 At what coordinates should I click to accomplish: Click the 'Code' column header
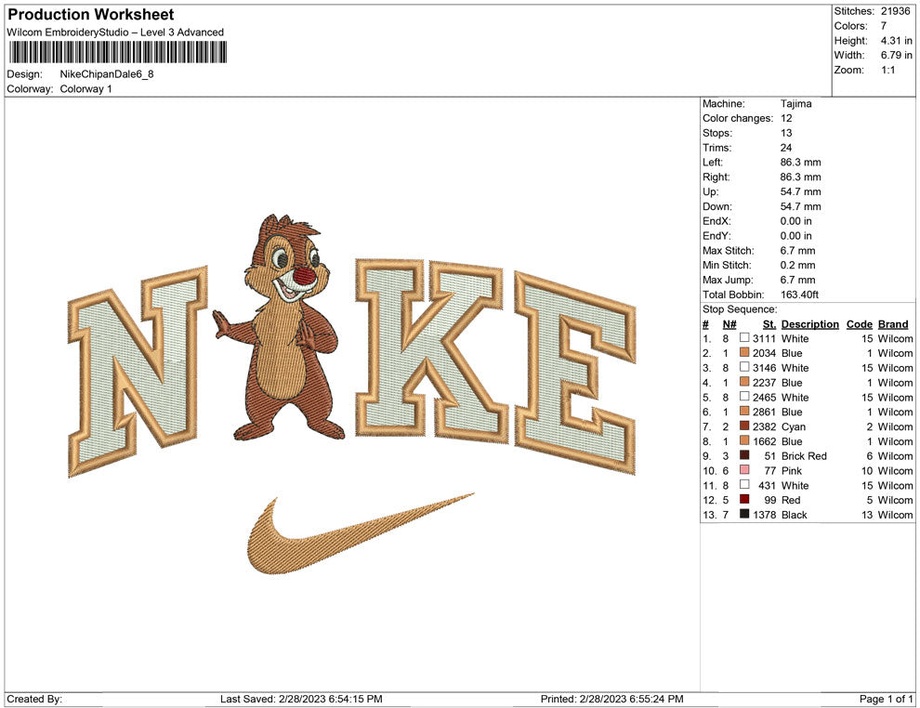[859, 324]
